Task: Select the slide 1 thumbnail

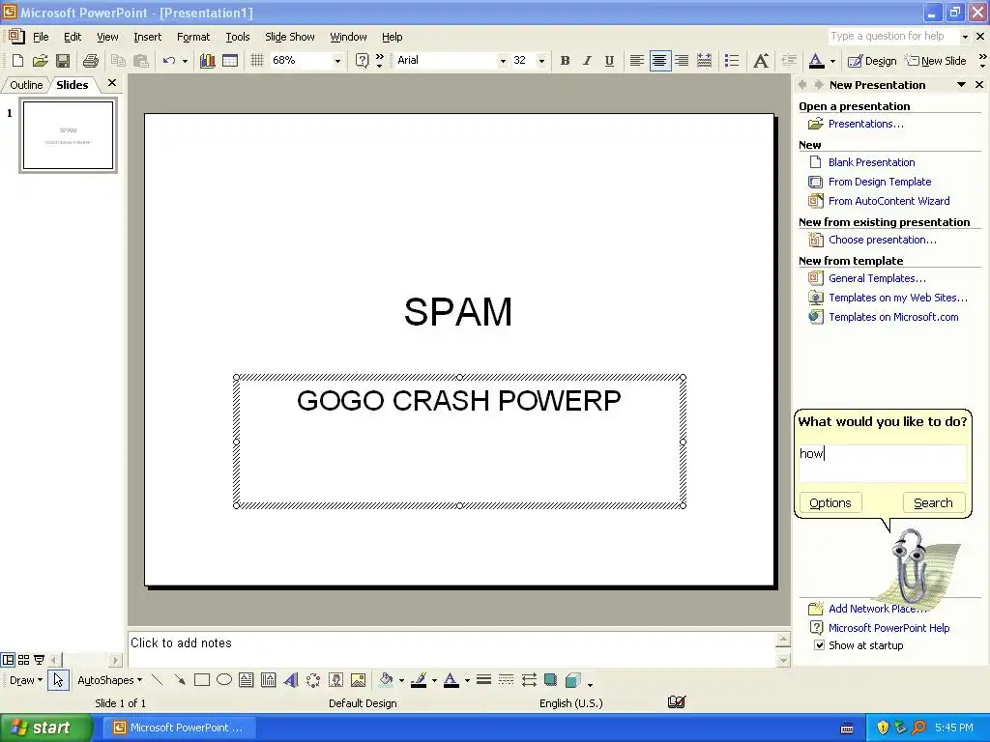Action: pos(69,135)
